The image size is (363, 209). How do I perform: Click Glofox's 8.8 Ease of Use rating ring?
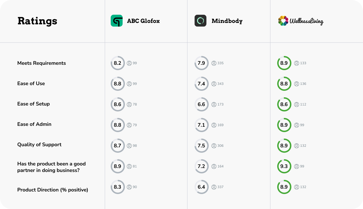[118, 84]
